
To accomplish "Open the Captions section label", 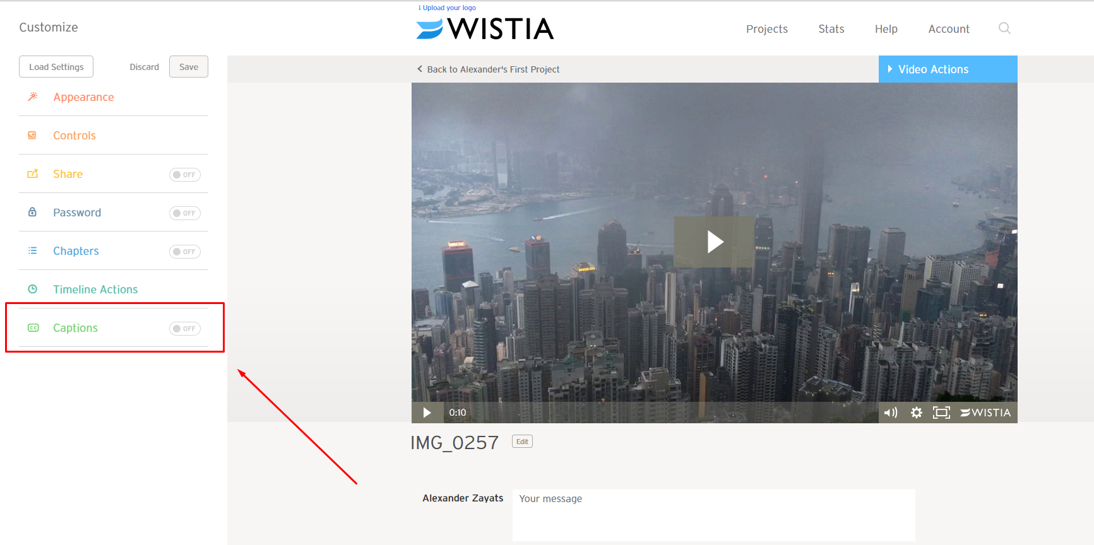I will point(75,328).
